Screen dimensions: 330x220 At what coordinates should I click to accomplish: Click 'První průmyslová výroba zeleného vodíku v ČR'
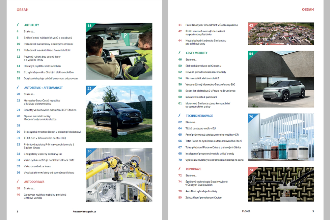click(x=212, y=135)
